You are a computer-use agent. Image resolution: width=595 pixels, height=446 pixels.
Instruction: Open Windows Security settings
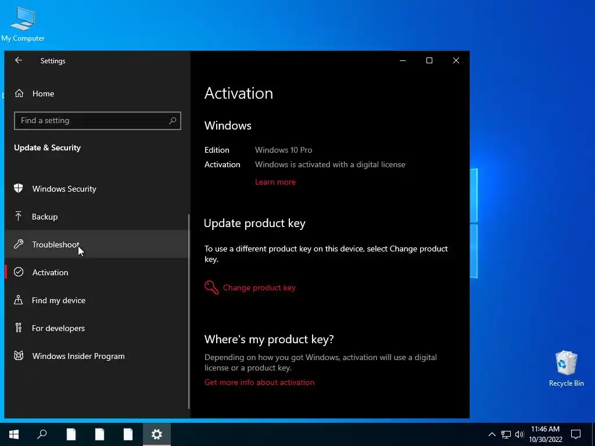pos(97,189)
